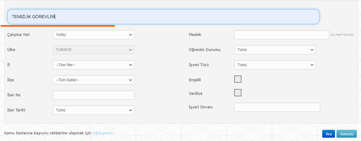Tick the Vardiya checkbox
361x141 pixels.
pos(238,93)
